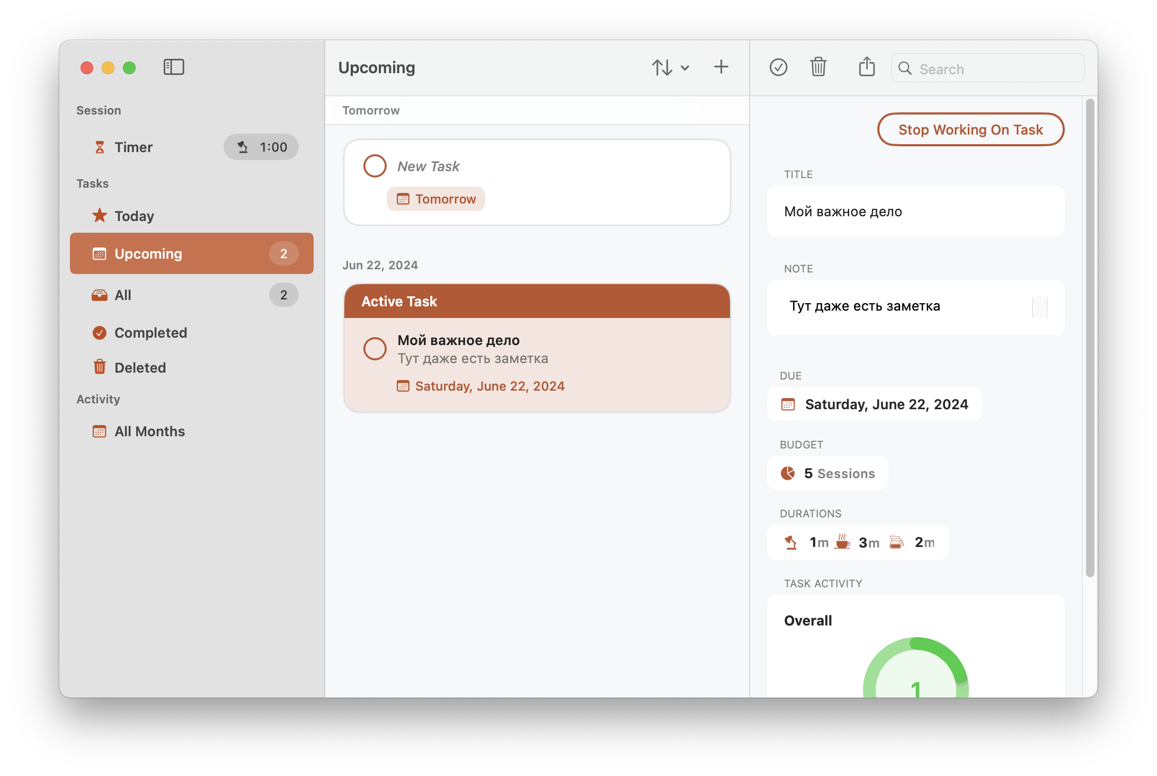Screen dimensions: 1157x776
Task: Click the Tomorrow date tag button
Action: pyautogui.click(x=436, y=199)
